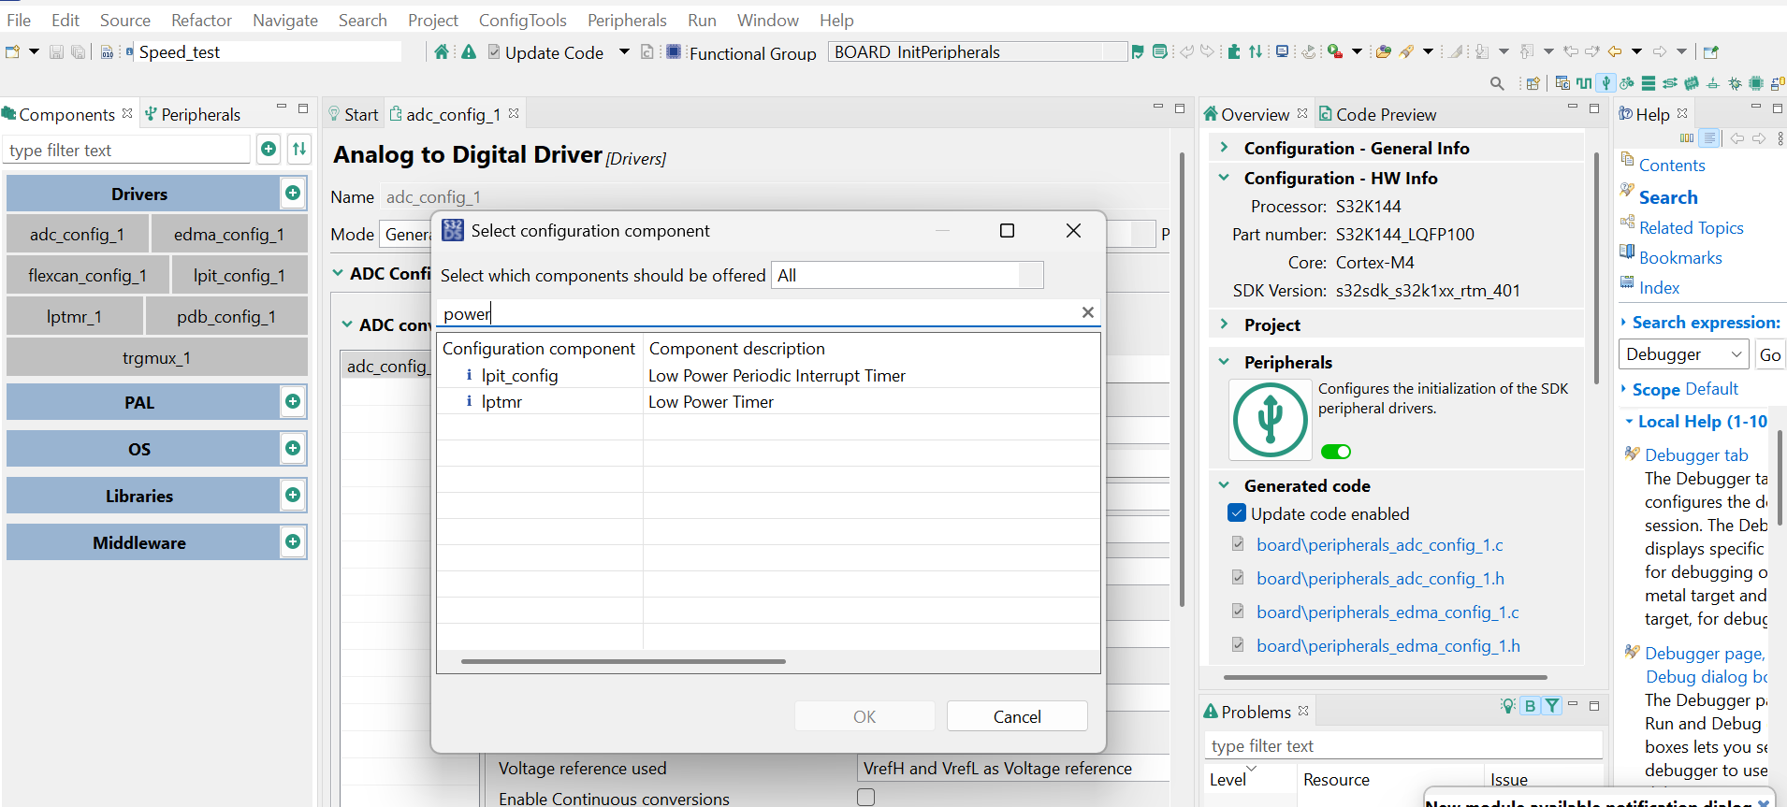The image size is (1787, 807).
Task: Click Cancel in the dialog
Action: [x=1017, y=716]
